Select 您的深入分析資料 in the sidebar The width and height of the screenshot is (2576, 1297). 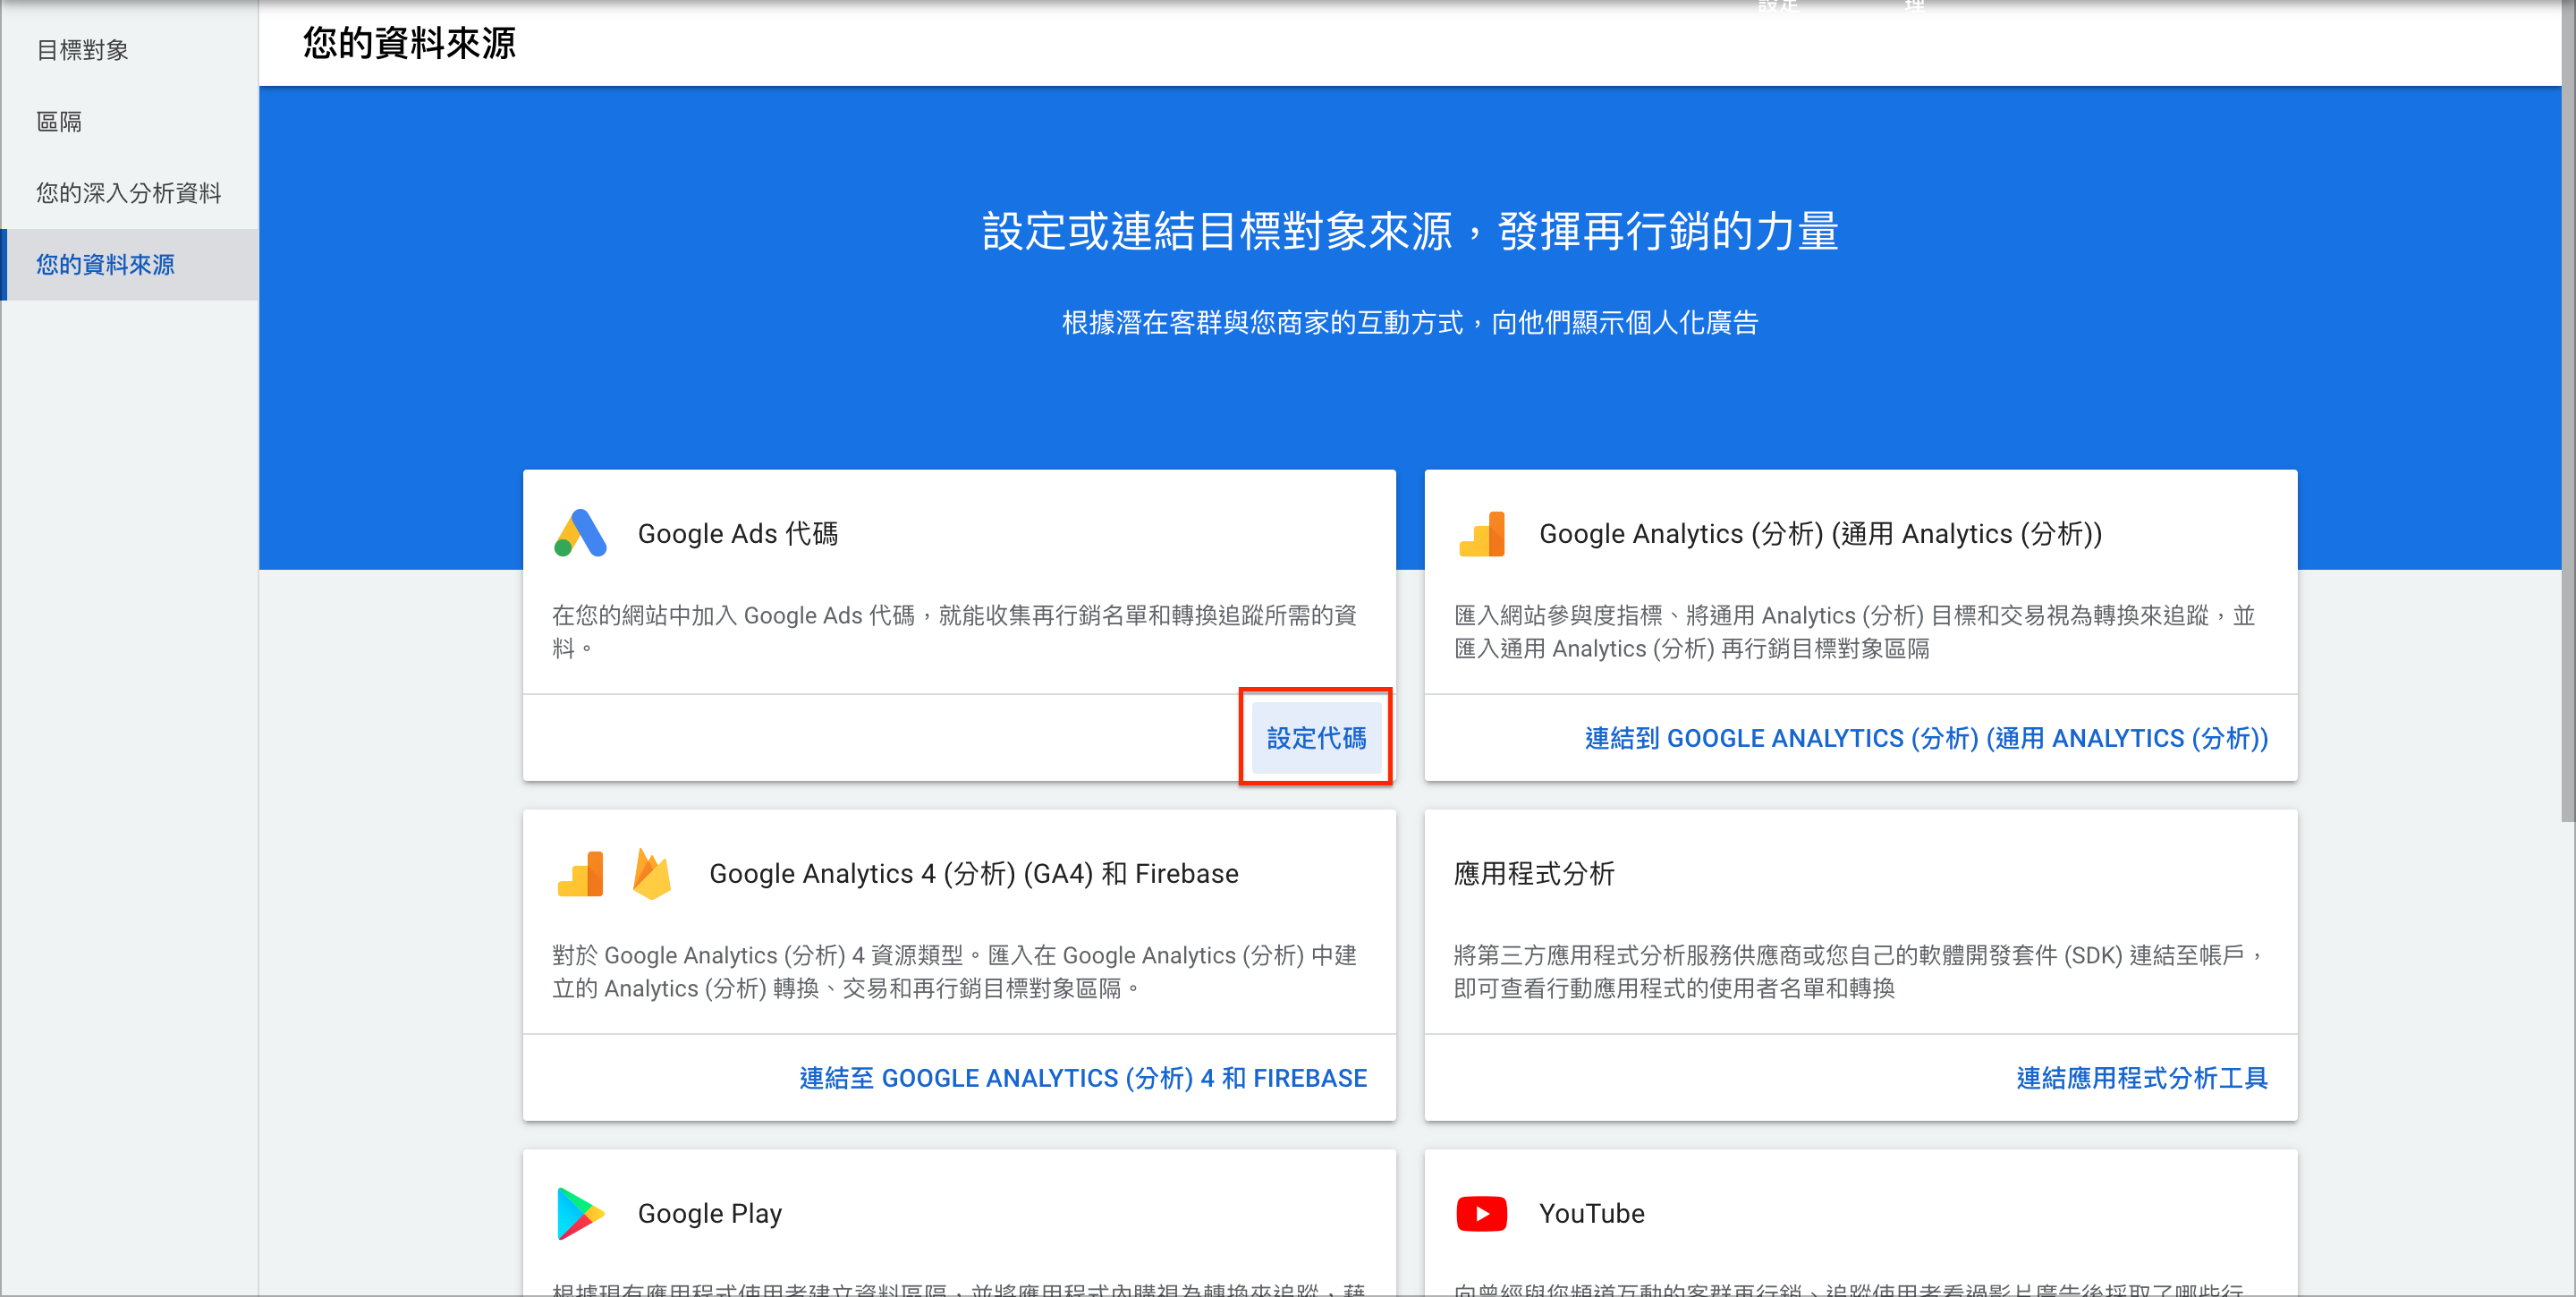[x=129, y=193]
